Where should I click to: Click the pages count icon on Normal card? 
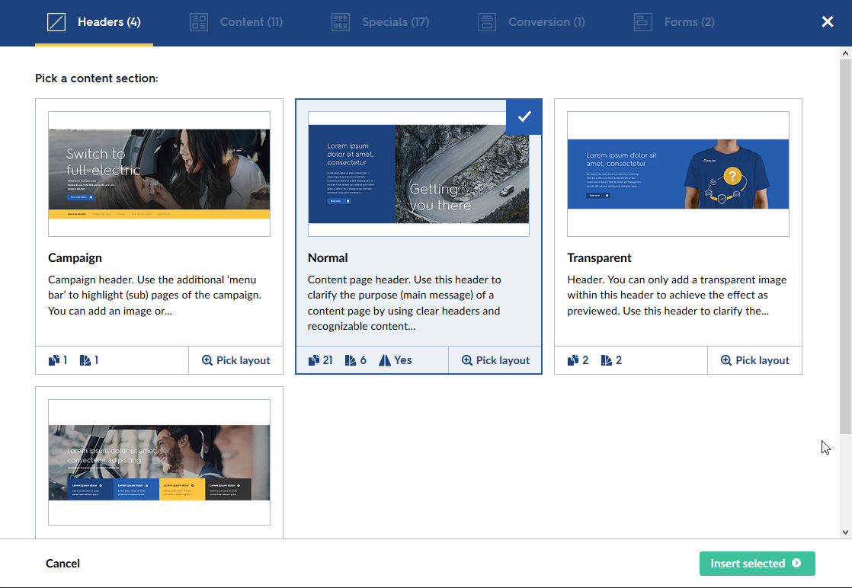click(x=314, y=360)
